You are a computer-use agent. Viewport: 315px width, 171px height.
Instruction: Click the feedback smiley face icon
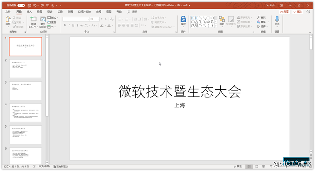click(308, 12)
